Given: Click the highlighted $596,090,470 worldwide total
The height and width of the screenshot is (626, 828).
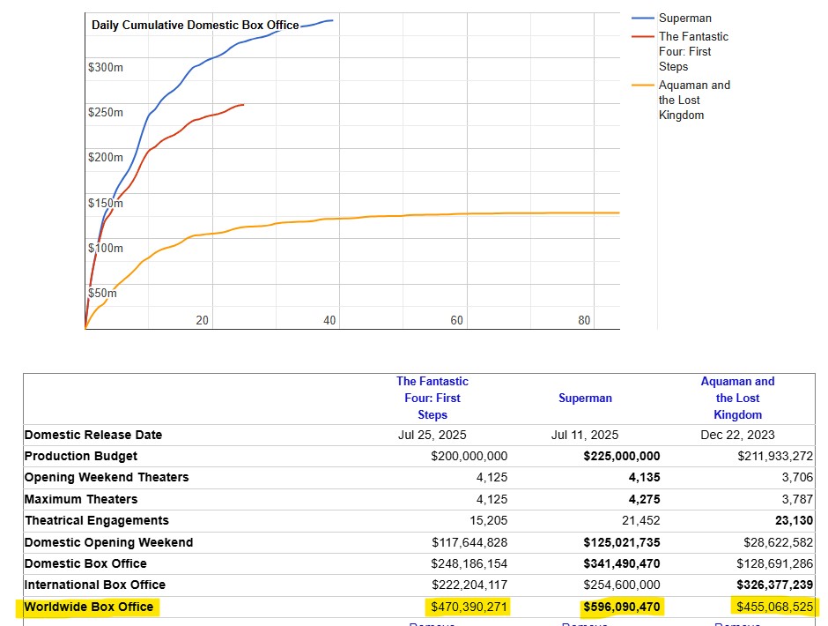Looking at the screenshot, I should 622,607.
